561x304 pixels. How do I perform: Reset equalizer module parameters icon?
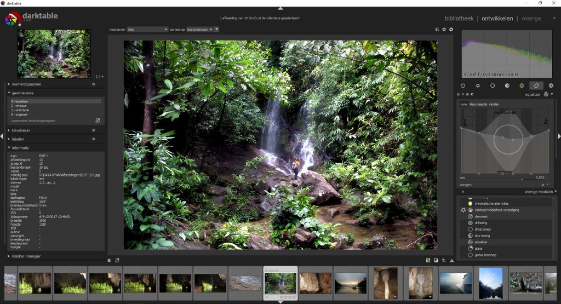click(467, 94)
